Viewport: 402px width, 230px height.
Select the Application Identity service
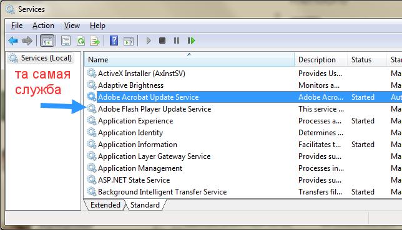tap(130, 133)
